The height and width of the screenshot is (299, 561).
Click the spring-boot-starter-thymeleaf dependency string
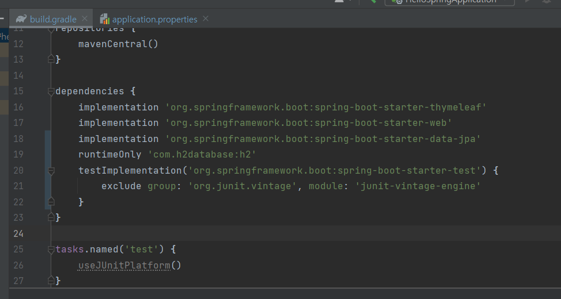(326, 107)
